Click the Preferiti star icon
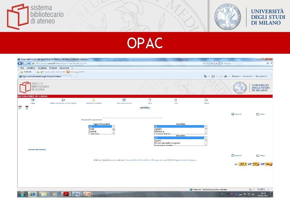 [22, 72]
